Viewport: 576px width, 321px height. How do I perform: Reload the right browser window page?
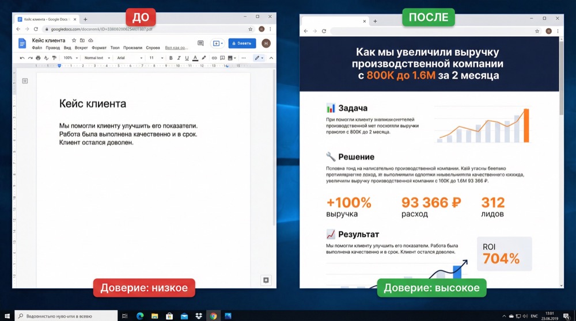pos(324,31)
